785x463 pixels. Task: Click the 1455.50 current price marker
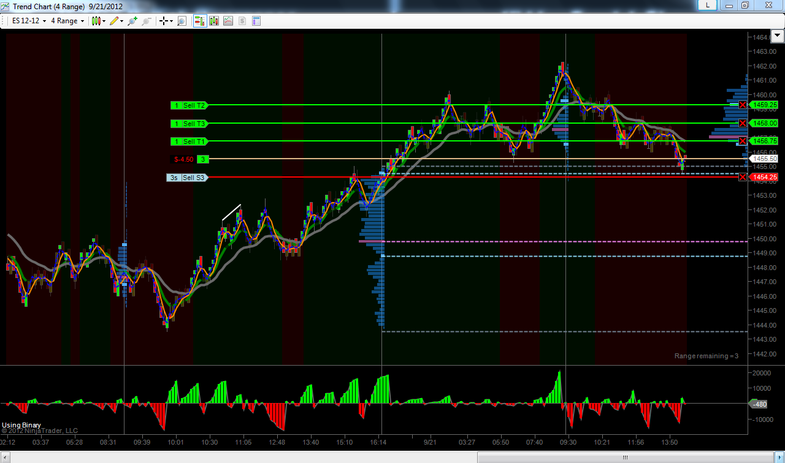(x=762, y=158)
